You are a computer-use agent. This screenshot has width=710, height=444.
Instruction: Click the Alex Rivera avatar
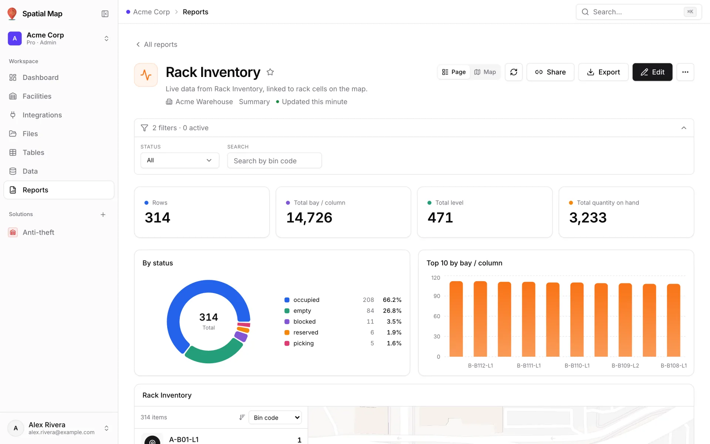coord(16,428)
